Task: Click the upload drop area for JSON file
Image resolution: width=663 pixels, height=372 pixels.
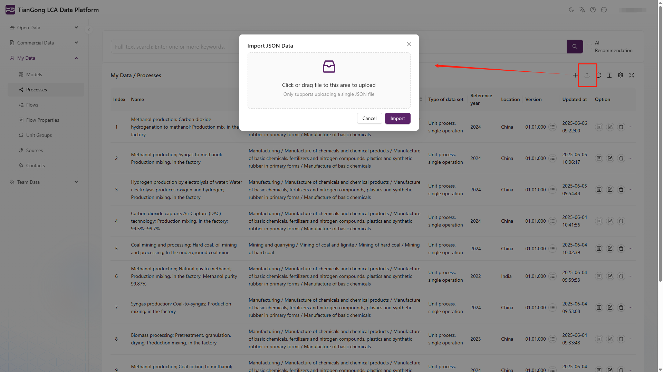Action: pyautogui.click(x=329, y=81)
